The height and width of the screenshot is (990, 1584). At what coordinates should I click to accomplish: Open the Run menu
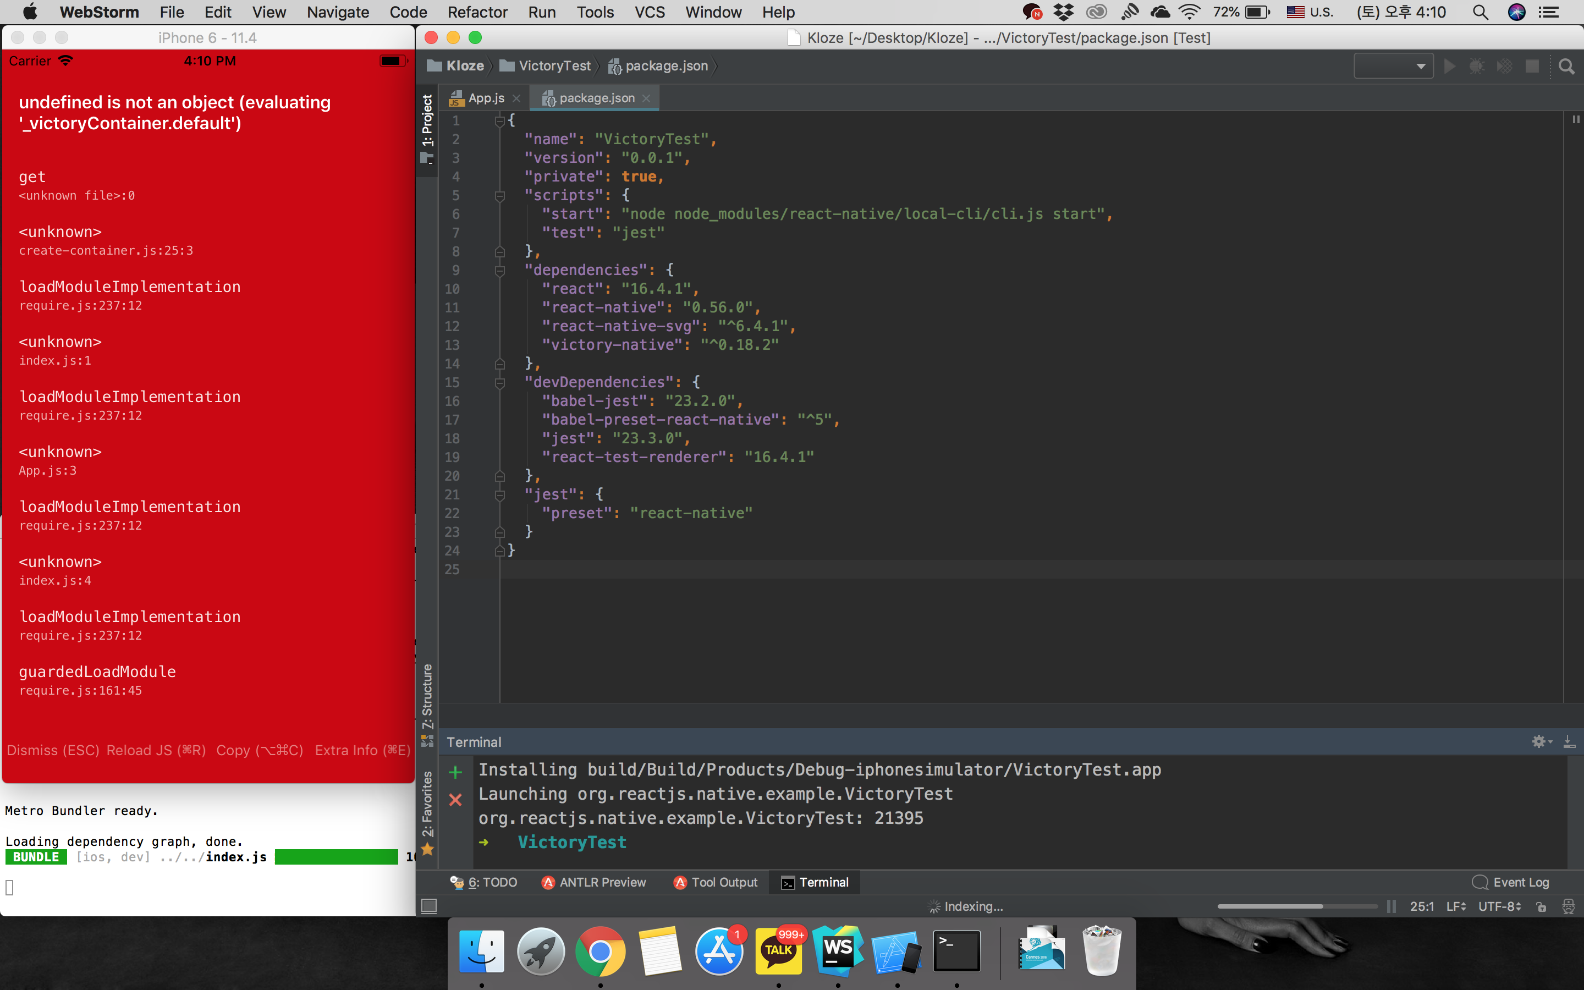point(542,12)
